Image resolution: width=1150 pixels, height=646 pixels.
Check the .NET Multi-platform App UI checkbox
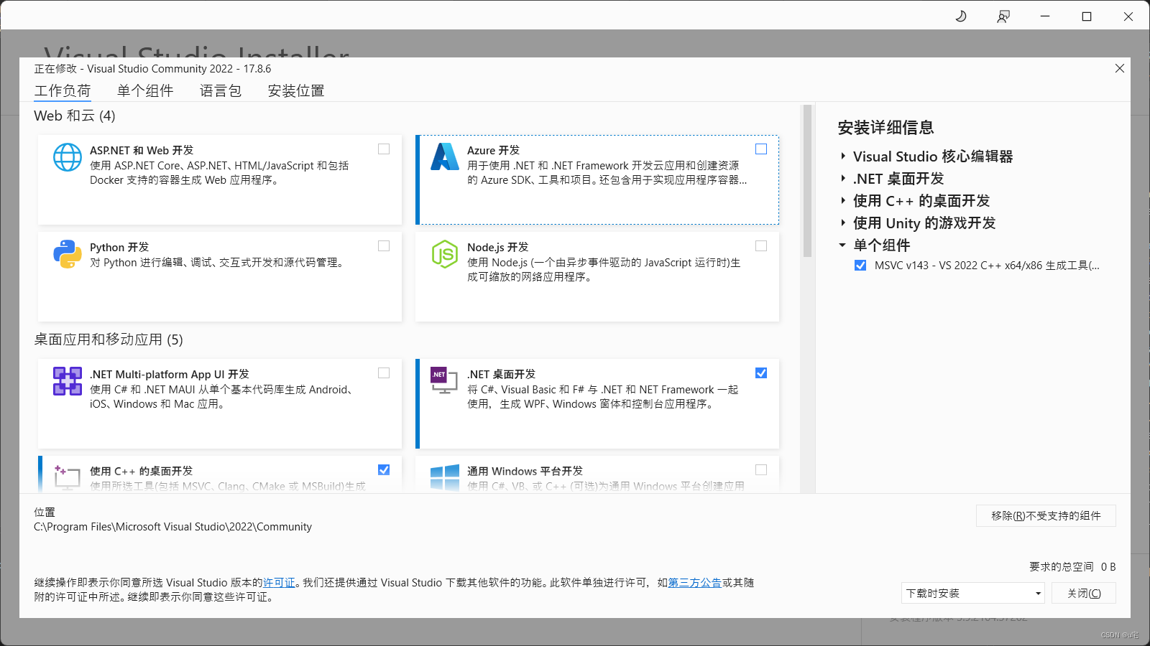pos(384,373)
